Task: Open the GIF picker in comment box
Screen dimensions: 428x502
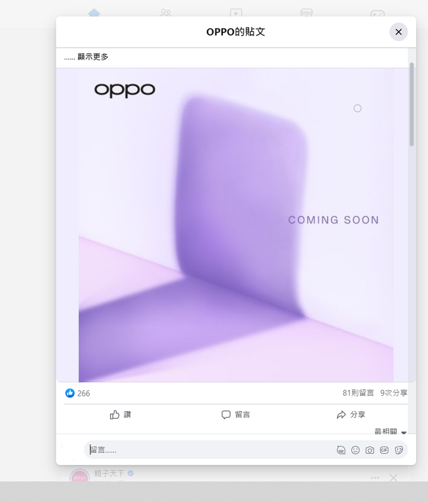Action: [x=384, y=450]
